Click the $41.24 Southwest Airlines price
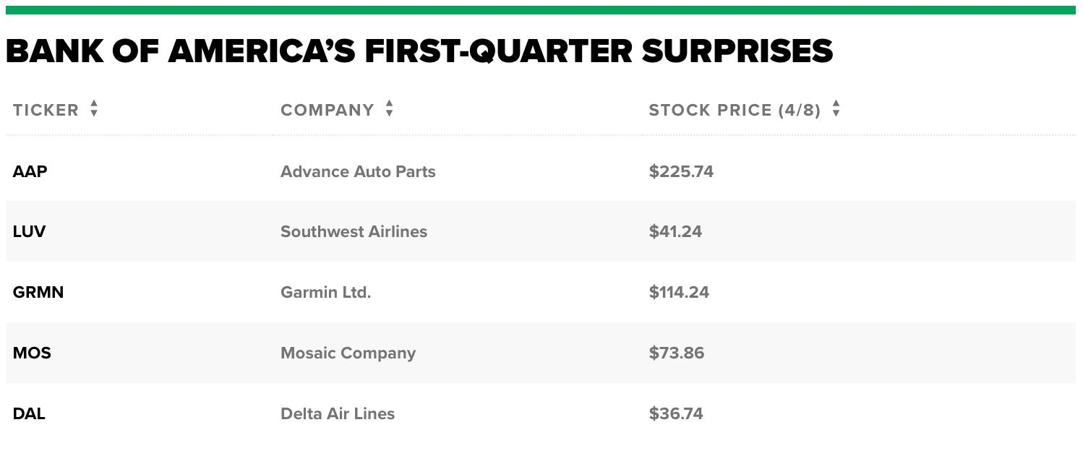This screenshot has height=451, width=1083. pos(675,231)
